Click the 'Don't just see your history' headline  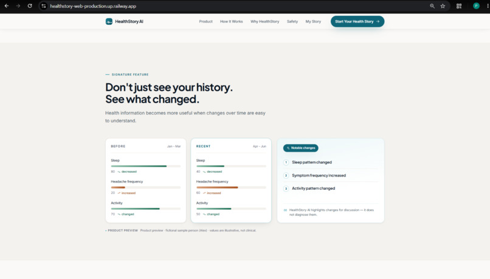169,87
